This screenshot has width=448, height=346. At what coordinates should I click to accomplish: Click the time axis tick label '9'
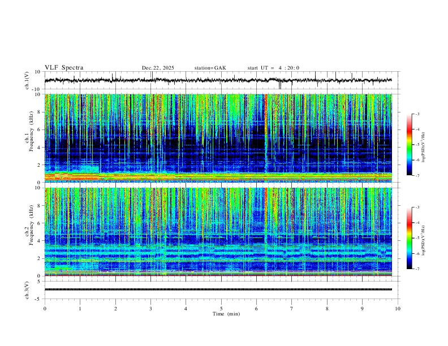tap(362, 309)
